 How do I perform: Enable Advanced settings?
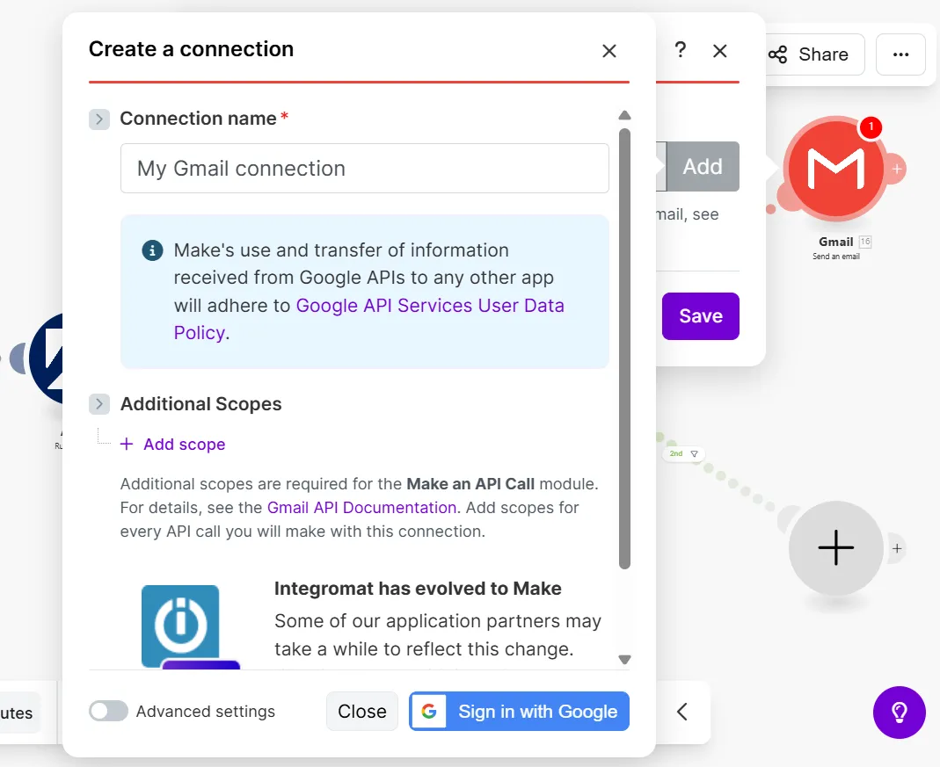tap(108, 712)
